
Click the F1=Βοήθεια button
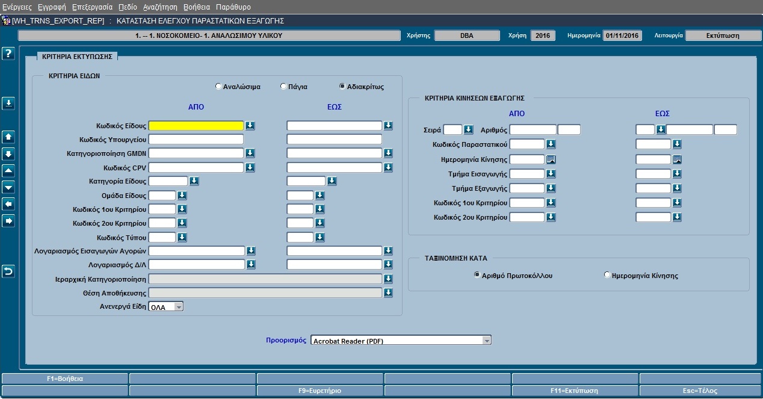[65, 379]
